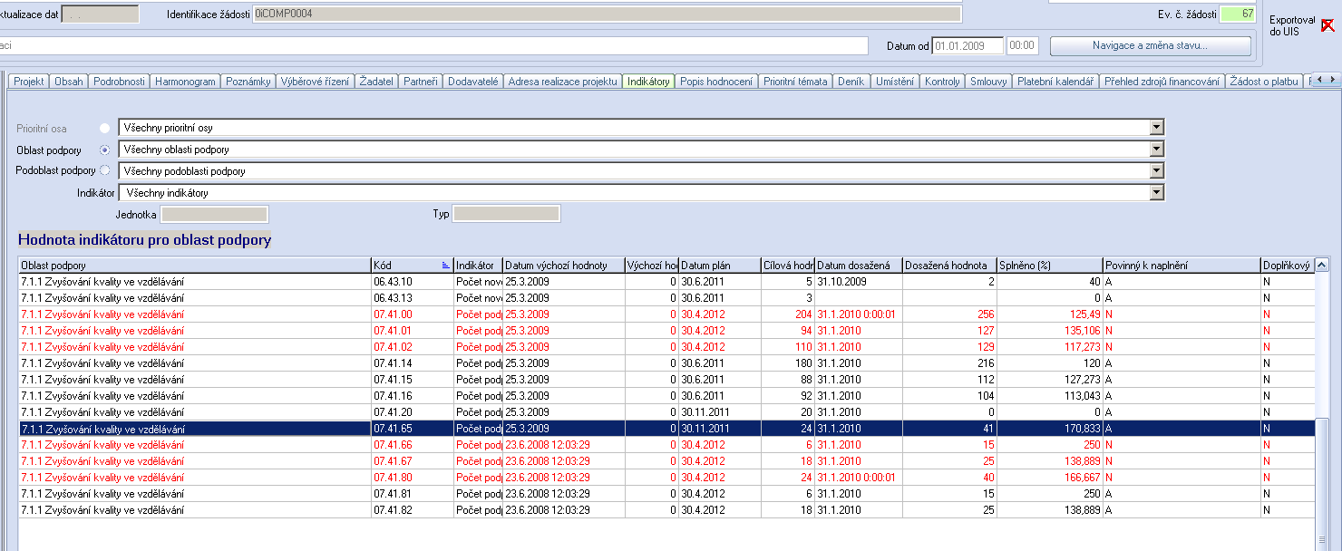Click the Typ field
The width and height of the screenshot is (1342, 551).
click(x=506, y=214)
